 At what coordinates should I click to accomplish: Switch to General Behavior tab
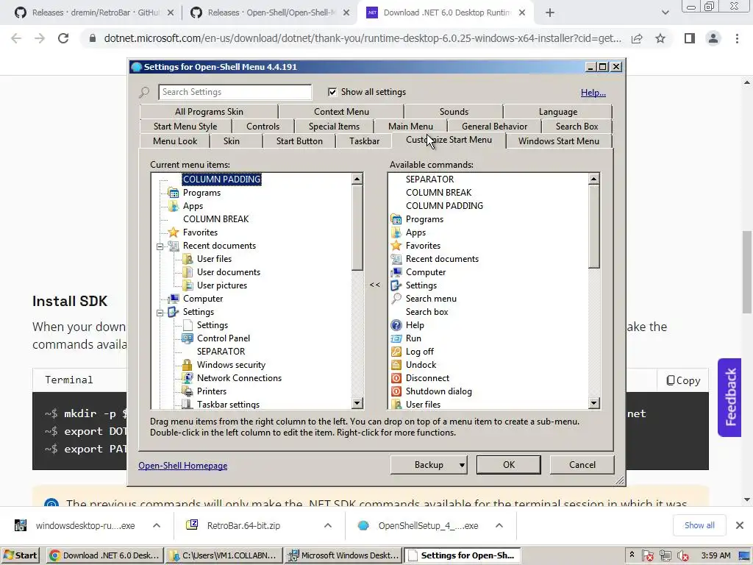pyautogui.click(x=494, y=127)
